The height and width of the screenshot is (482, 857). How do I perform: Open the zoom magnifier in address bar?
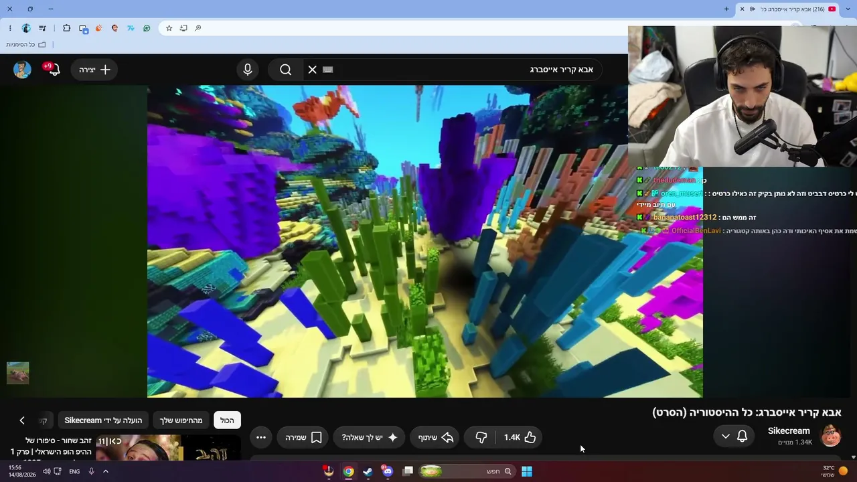(198, 28)
